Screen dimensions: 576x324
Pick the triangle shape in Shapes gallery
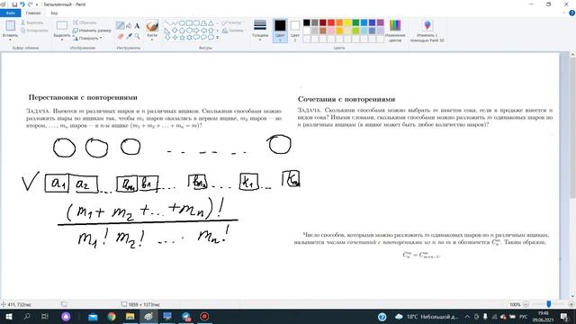[211, 22]
